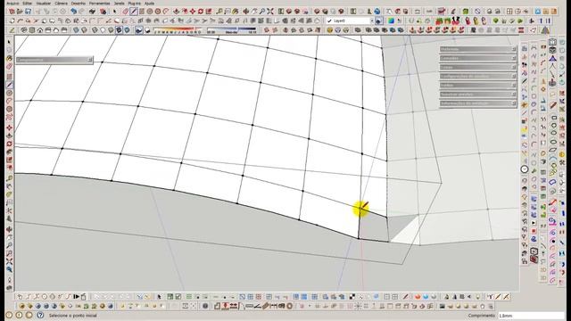Select the Circle tool in left toolbar

[10, 93]
